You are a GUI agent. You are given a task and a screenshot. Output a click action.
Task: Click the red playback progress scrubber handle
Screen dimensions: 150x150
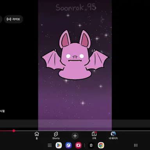tap(14, 131)
